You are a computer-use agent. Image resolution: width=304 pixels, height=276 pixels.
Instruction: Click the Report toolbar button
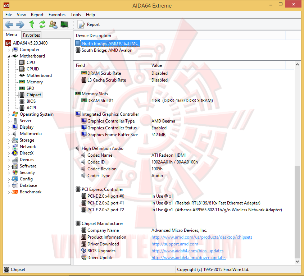89,24
